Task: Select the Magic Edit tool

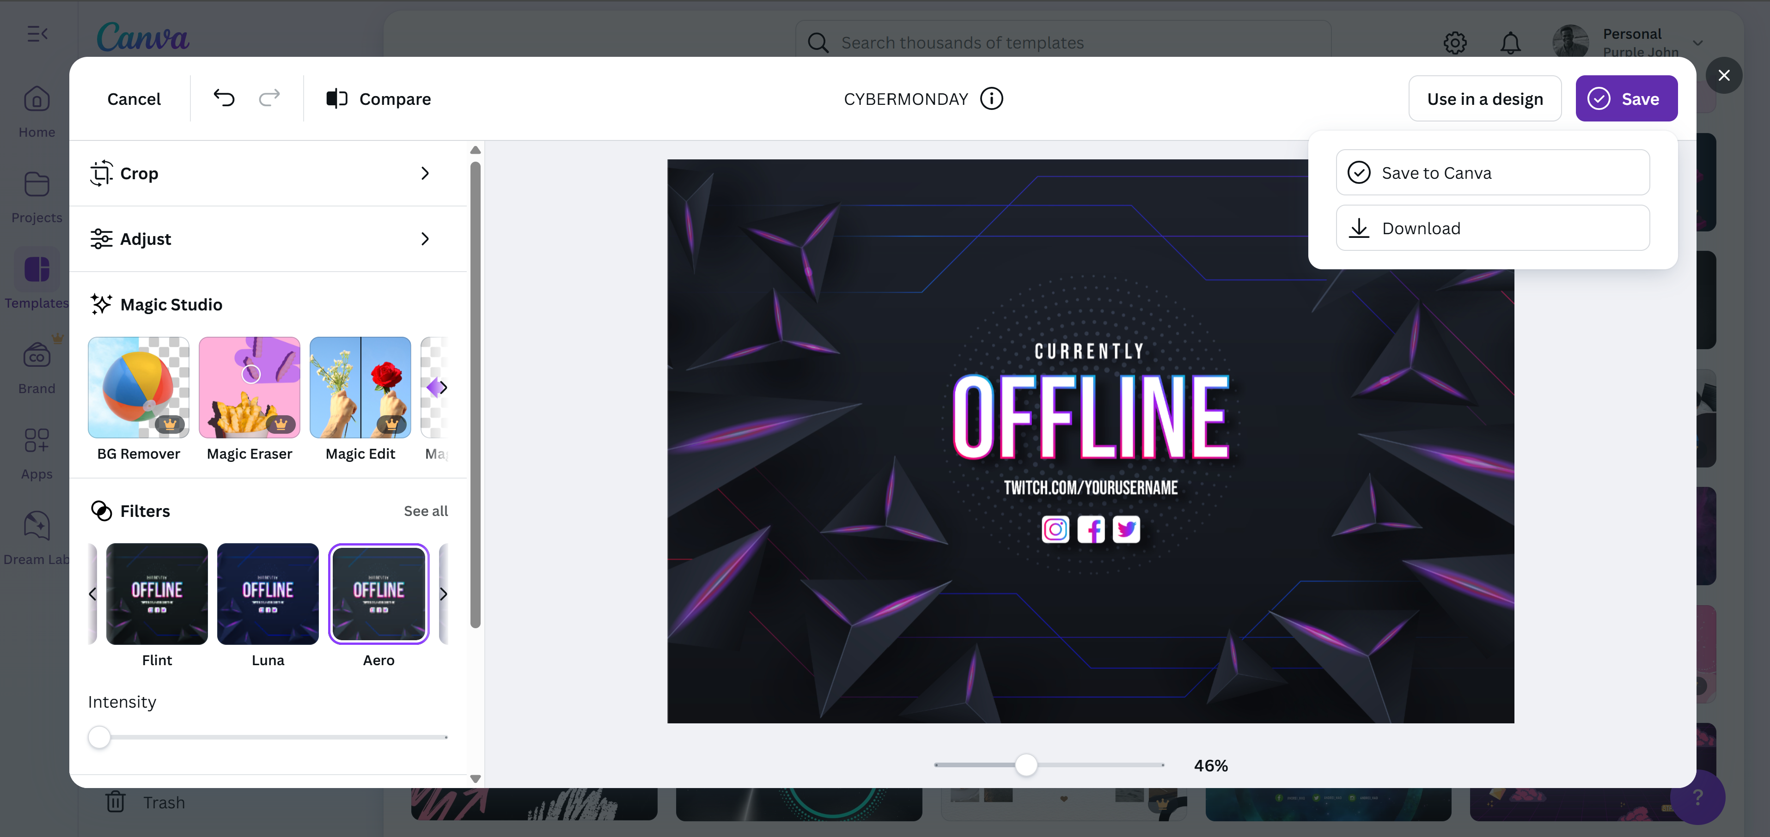Action: 360,387
